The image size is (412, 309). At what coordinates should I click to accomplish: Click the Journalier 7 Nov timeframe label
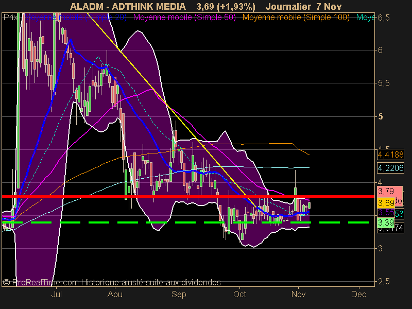(303, 7)
